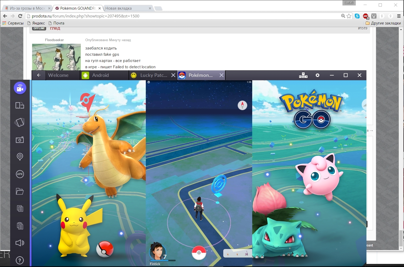Take a screenshot with the camera icon
Image resolution: width=404 pixels, height=267 pixels.
coord(20,140)
